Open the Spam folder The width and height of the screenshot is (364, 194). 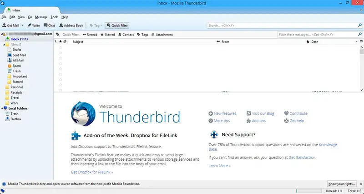[16, 66]
